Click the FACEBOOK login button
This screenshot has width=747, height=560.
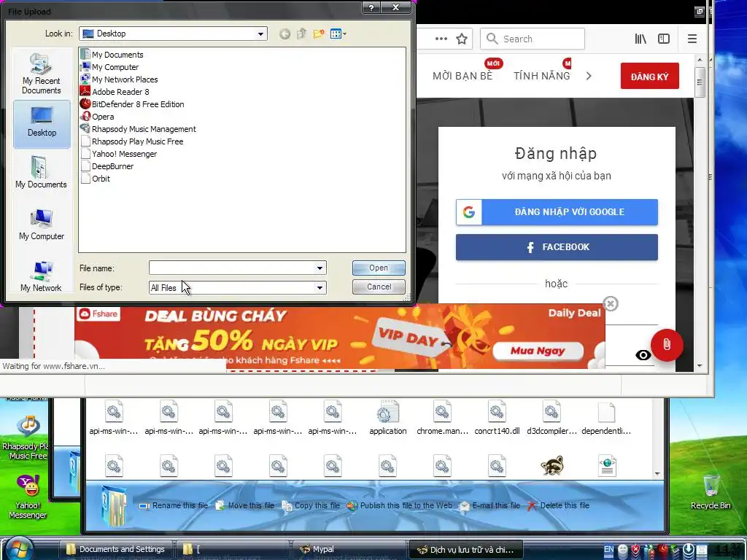pyautogui.click(x=557, y=247)
